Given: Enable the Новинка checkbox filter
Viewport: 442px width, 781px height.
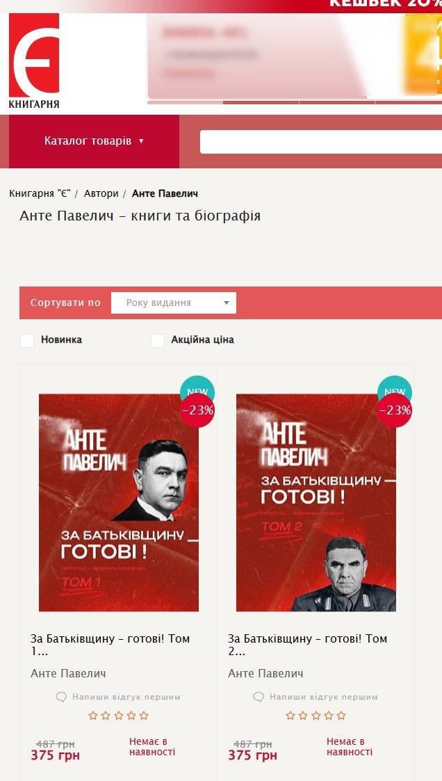Looking at the screenshot, I should (27, 340).
